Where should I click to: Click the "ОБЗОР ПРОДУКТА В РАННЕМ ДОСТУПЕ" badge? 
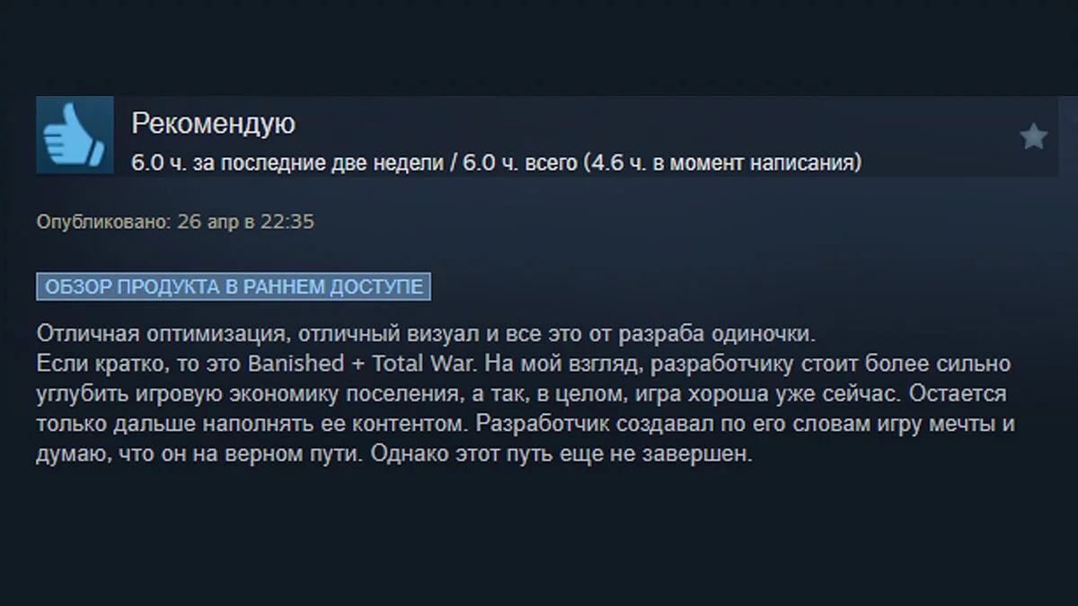pyautogui.click(x=234, y=286)
